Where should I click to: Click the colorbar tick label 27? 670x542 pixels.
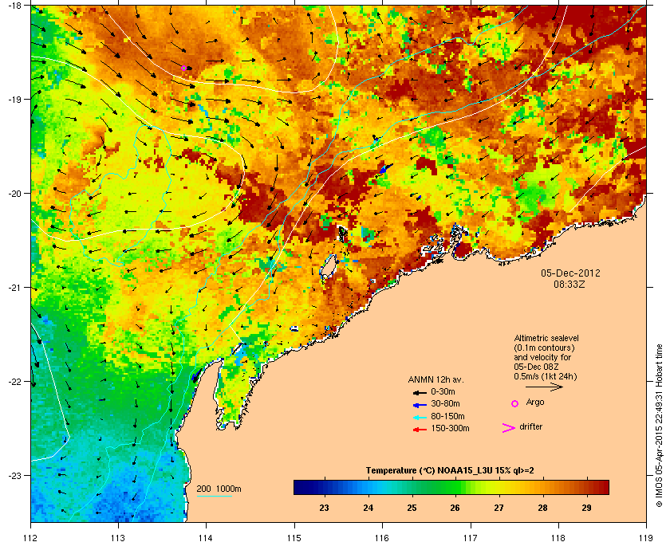499,508
